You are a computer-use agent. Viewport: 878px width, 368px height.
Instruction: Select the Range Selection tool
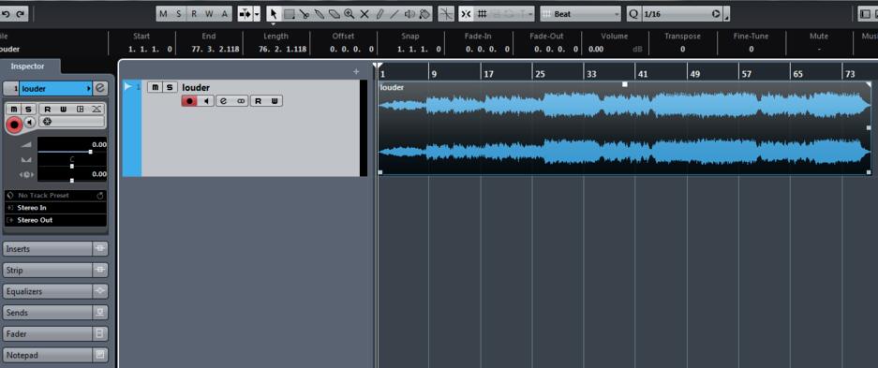tap(289, 14)
